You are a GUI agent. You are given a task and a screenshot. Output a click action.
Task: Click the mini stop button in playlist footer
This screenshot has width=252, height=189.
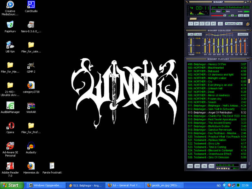pos(224,169)
